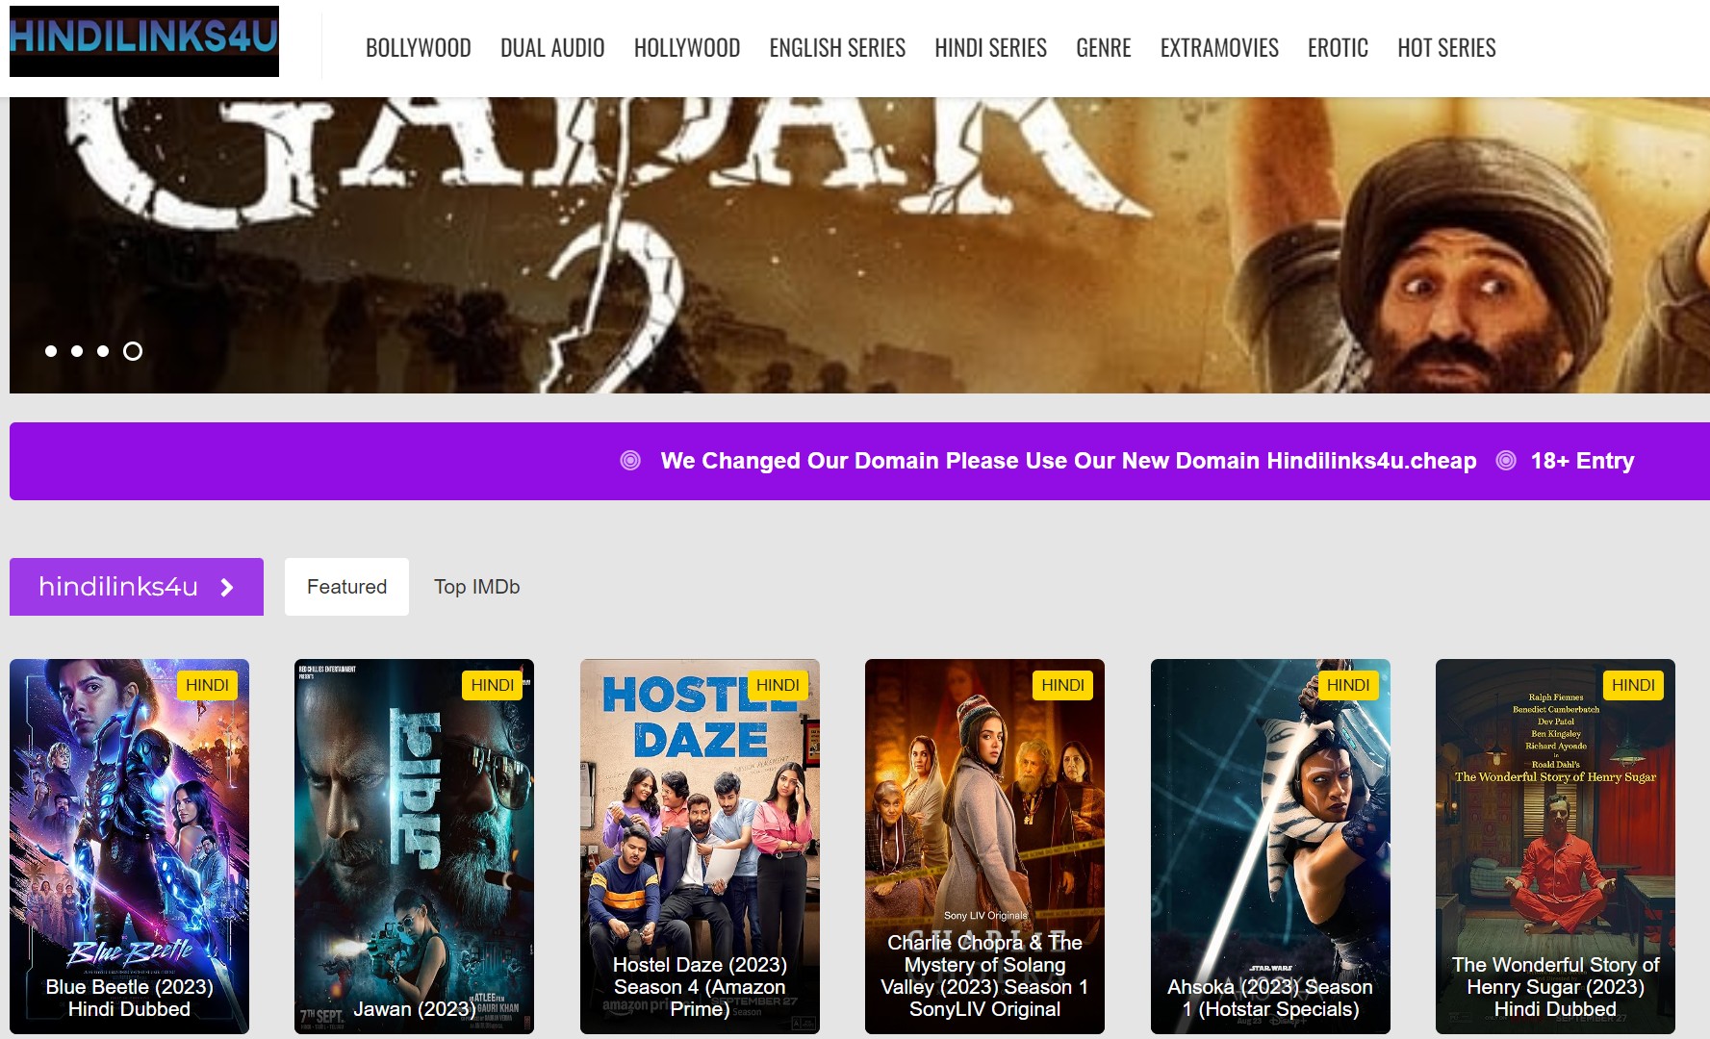Screen dimensions: 1710x1039
Task: Open the Hostel Daze Season 4 poster
Action: pos(700,847)
